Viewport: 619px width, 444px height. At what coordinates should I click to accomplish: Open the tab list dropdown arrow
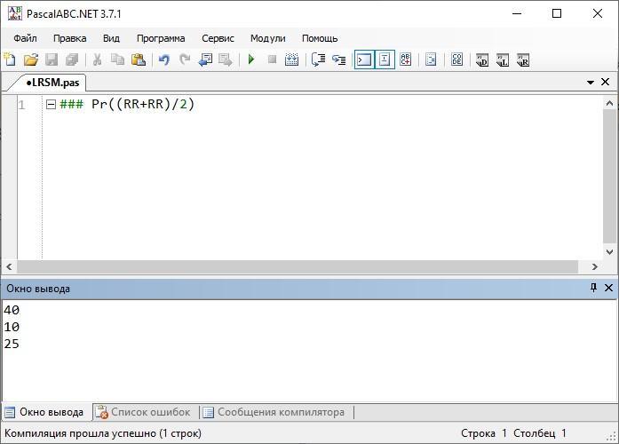click(x=591, y=82)
